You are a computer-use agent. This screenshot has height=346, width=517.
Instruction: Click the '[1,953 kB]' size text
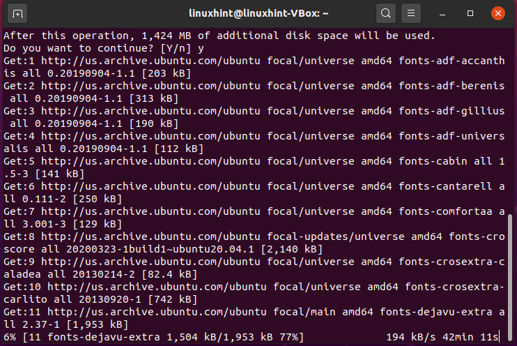coord(98,324)
